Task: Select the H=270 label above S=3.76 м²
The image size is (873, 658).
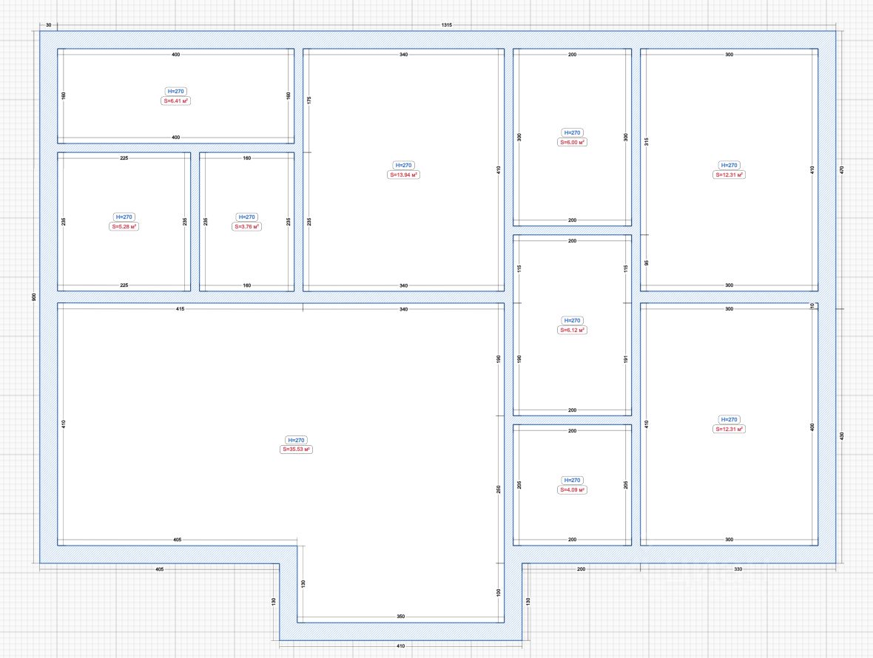Action: 246,217
